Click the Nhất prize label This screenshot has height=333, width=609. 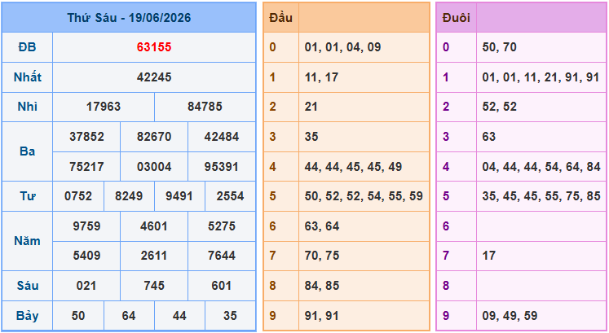pyautogui.click(x=27, y=77)
